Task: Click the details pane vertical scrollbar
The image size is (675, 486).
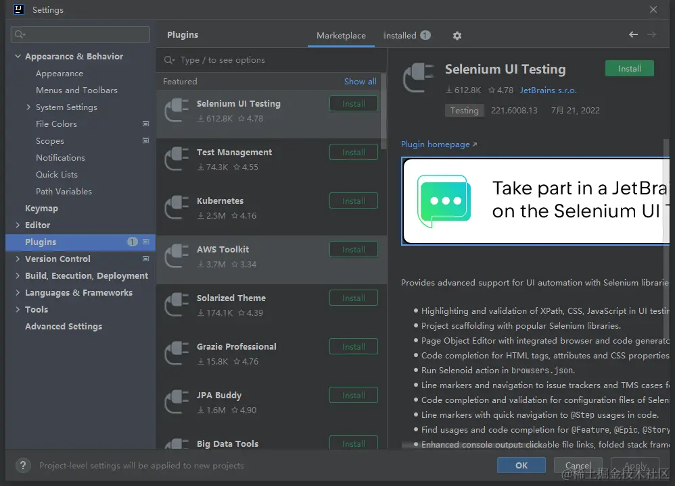Action: pos(666,238)
